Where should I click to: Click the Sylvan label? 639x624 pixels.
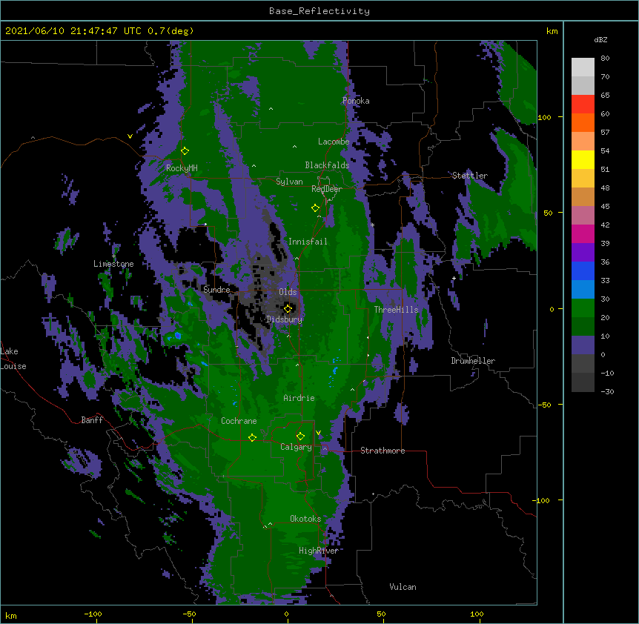pos(289,182)
